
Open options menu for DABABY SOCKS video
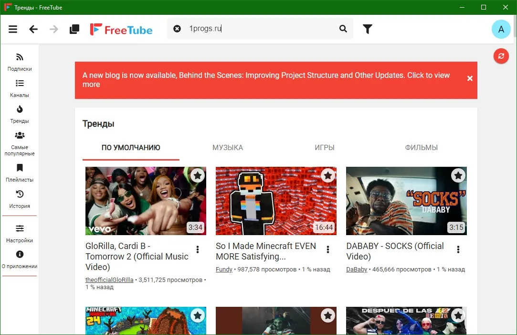pos(458,249)
